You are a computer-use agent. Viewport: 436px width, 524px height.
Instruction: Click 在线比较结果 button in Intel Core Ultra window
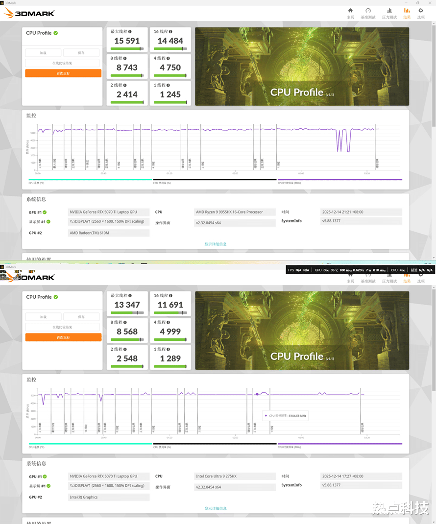click(x=62, y=327)
